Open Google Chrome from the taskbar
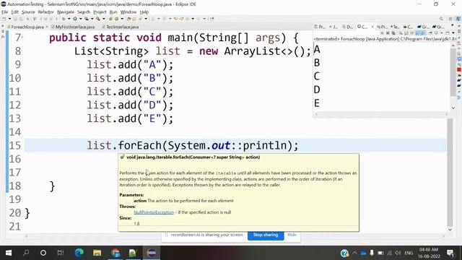 coord(115,253)
